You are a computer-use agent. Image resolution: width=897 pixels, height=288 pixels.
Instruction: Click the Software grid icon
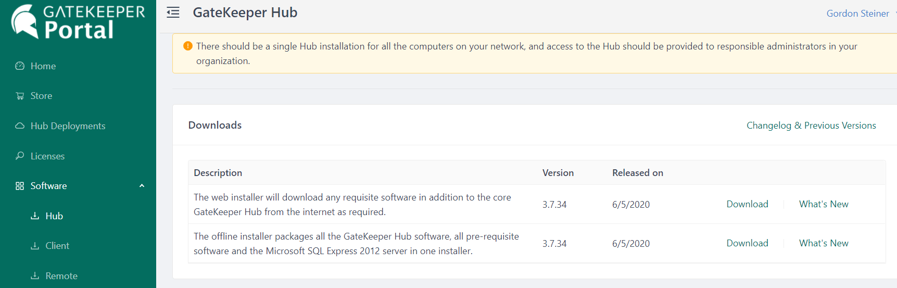[20, 186]
